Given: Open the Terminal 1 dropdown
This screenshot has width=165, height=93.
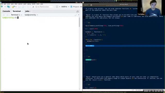Looking at the screenshot, I should [16, 15].
